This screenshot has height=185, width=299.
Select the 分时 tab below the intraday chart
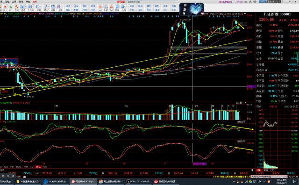(259, 170)
